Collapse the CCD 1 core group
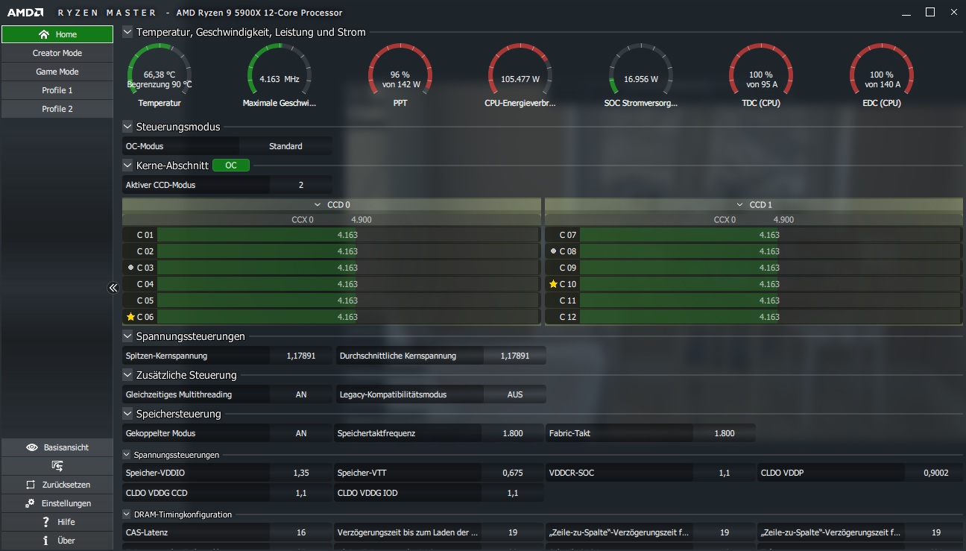Viewport: 966px width, 551px height. (x=740, y=204)
